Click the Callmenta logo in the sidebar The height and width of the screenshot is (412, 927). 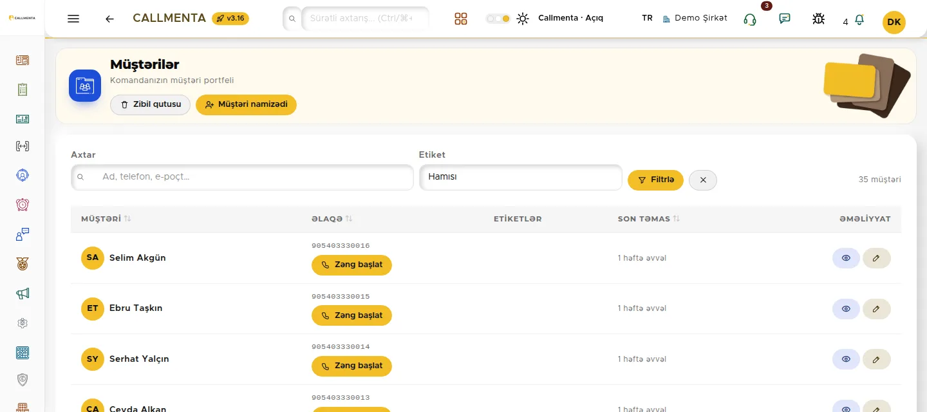pyautogui.click(x=22, y=18)
